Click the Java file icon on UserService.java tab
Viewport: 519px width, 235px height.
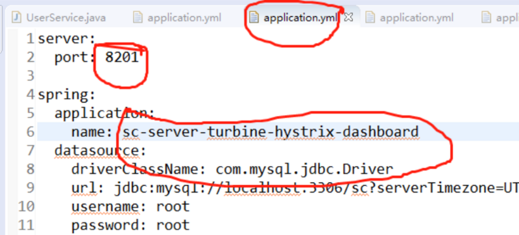16,18
